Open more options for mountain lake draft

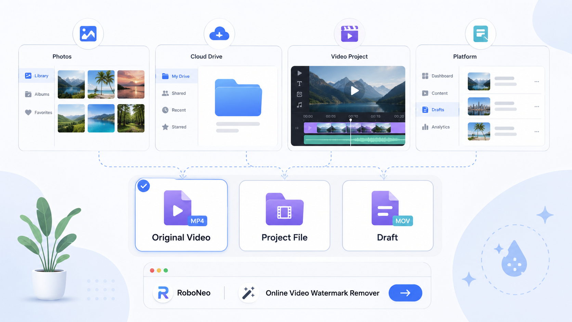click(537, 81)
